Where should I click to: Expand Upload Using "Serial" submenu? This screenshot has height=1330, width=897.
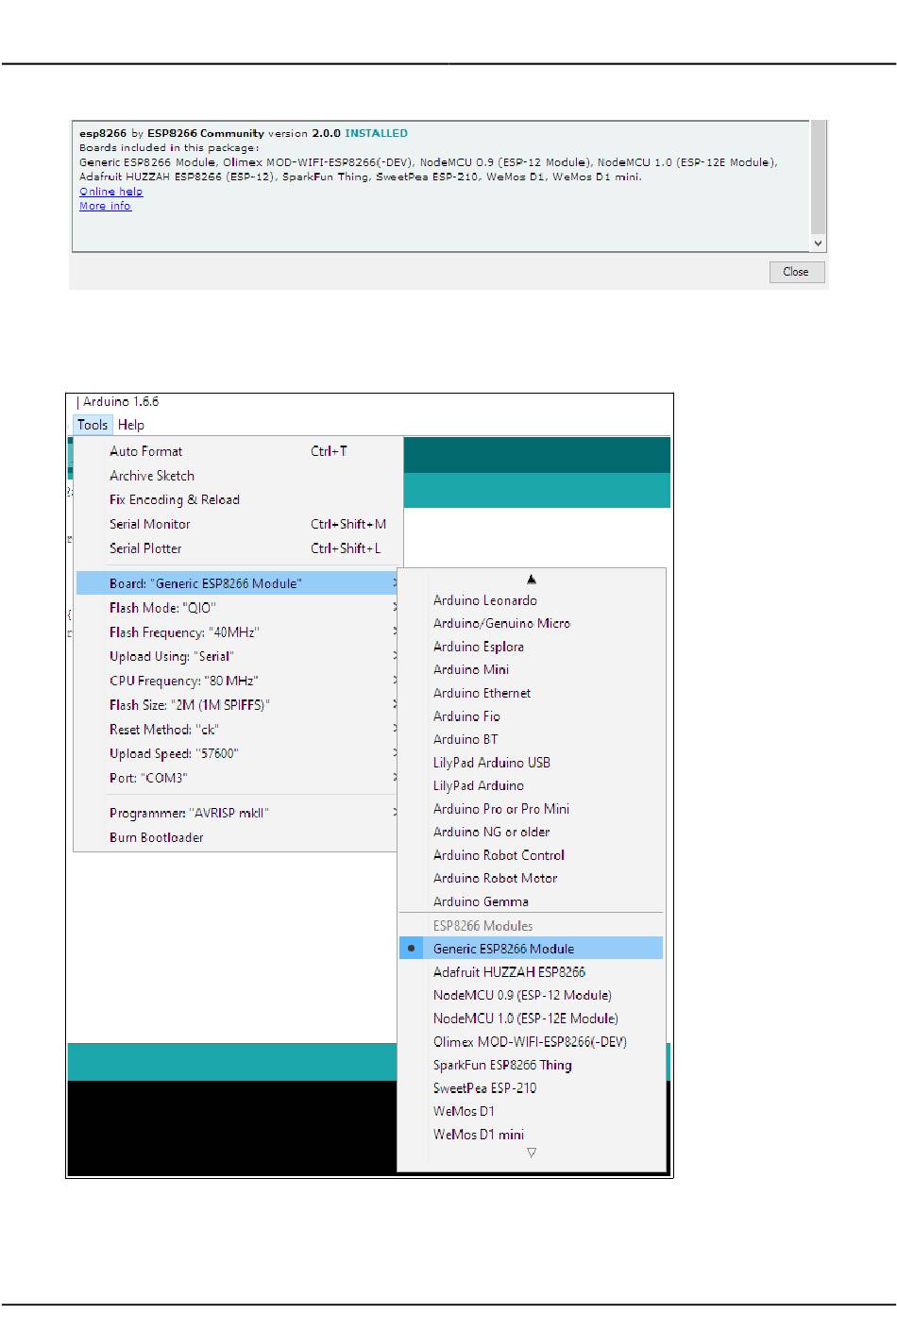pyautogui.click(x=238, y=656)
